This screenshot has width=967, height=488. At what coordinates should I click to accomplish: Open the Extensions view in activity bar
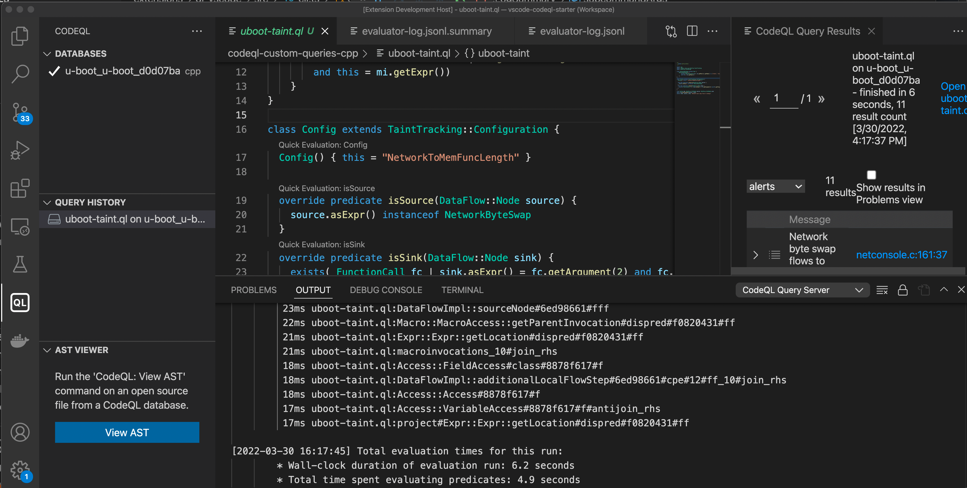pyautogui.click(x=20, y=188)
